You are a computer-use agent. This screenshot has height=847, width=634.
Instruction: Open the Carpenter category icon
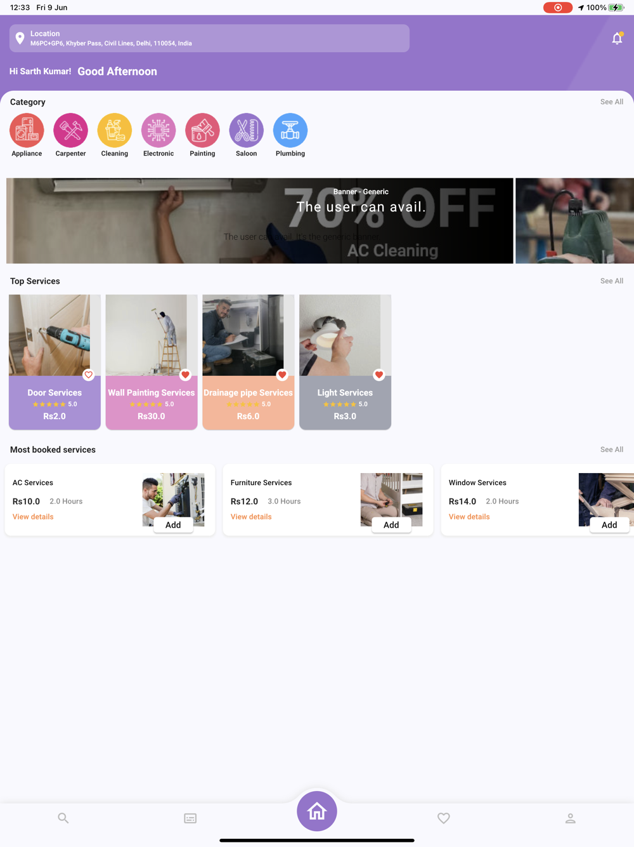click(x=70, y=130)
